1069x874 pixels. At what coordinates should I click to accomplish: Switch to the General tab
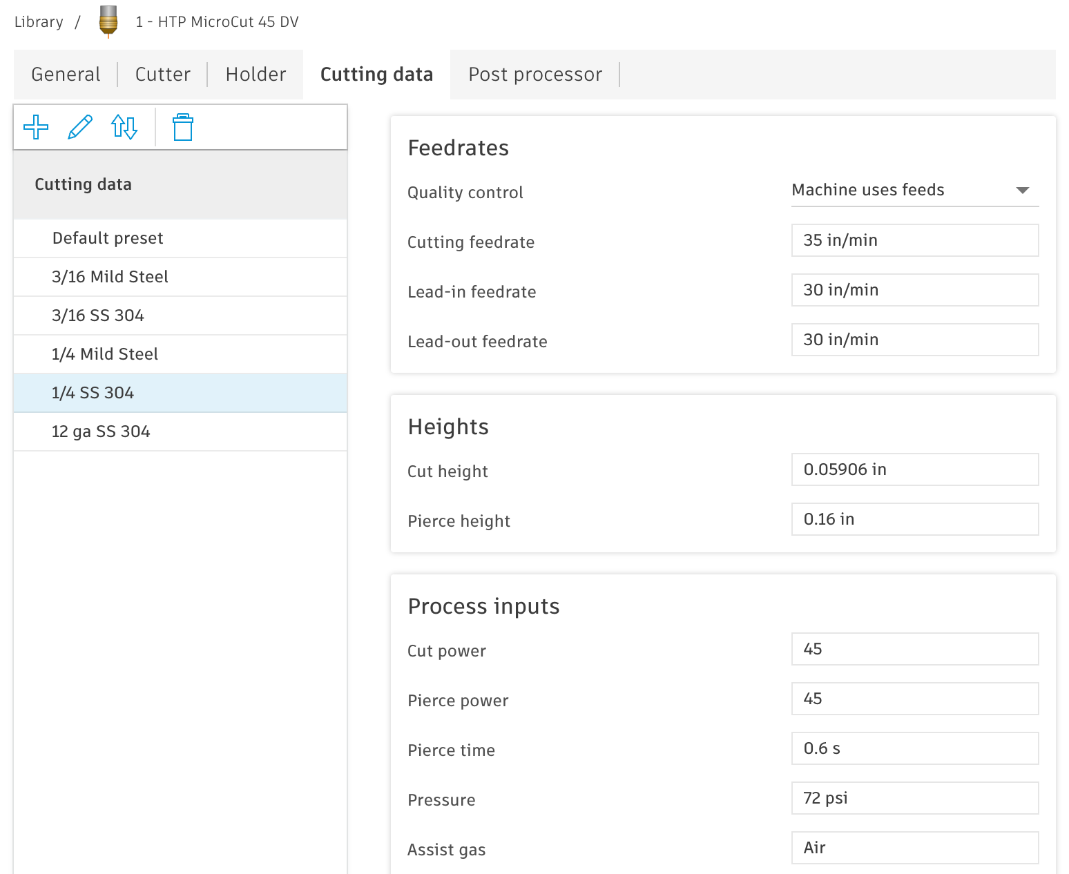tap(66, 75)
